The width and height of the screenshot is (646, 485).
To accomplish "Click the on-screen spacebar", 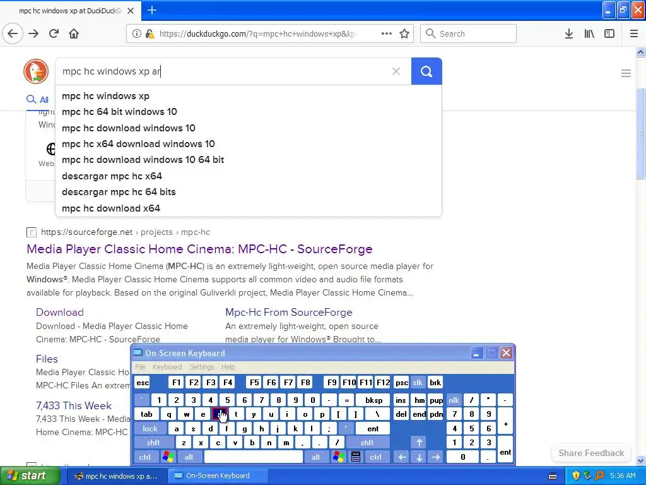I will 254,457.
